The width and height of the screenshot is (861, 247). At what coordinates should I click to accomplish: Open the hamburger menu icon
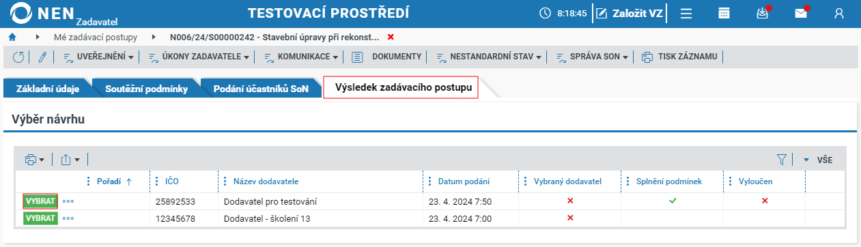pyautogui.click(x=687, y=13)
